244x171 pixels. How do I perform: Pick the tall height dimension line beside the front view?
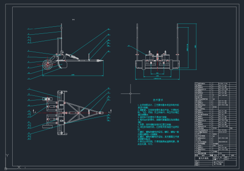(196, 47)
